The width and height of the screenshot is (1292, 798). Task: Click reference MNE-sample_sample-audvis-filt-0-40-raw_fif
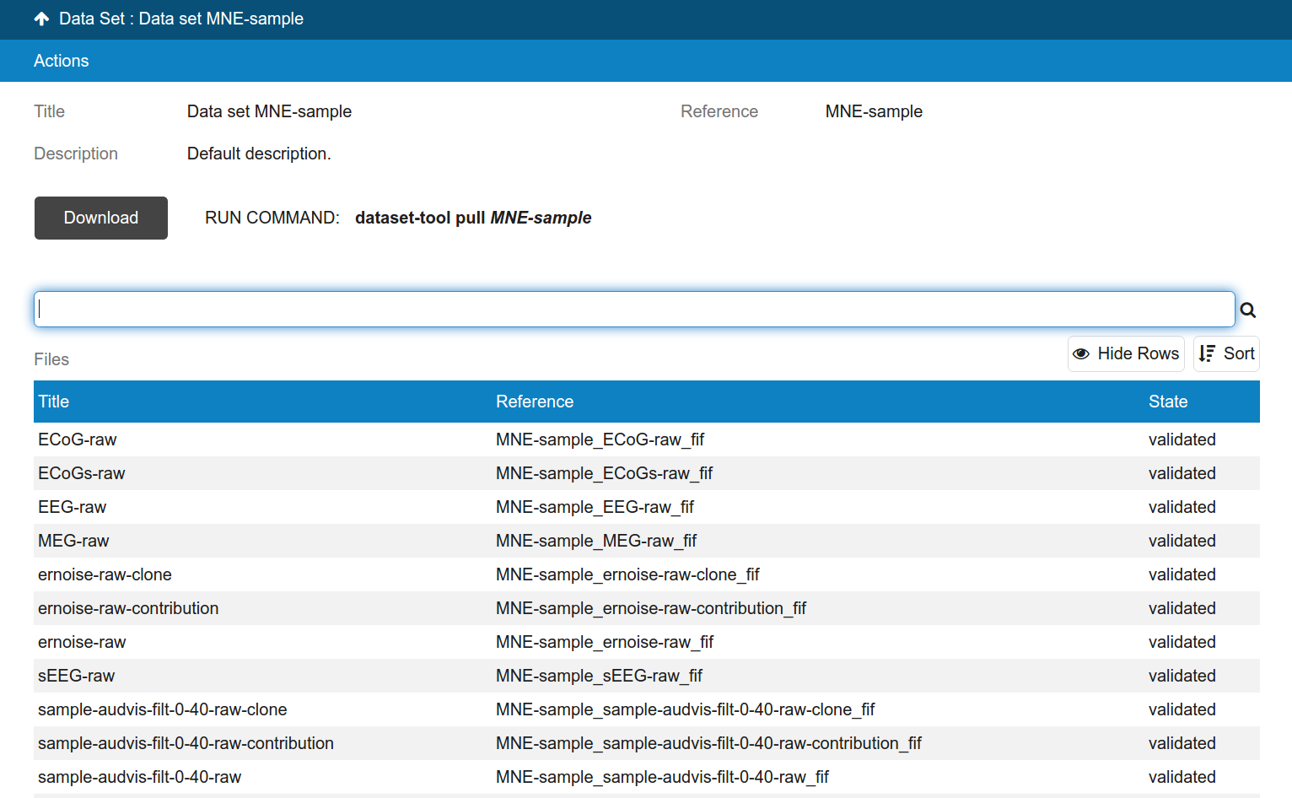(x=663, y=777)
